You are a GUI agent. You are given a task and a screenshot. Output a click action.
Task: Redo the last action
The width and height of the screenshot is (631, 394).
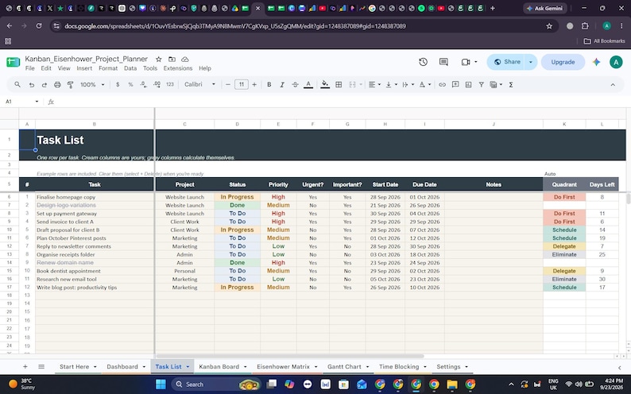(x=45, y=84)
